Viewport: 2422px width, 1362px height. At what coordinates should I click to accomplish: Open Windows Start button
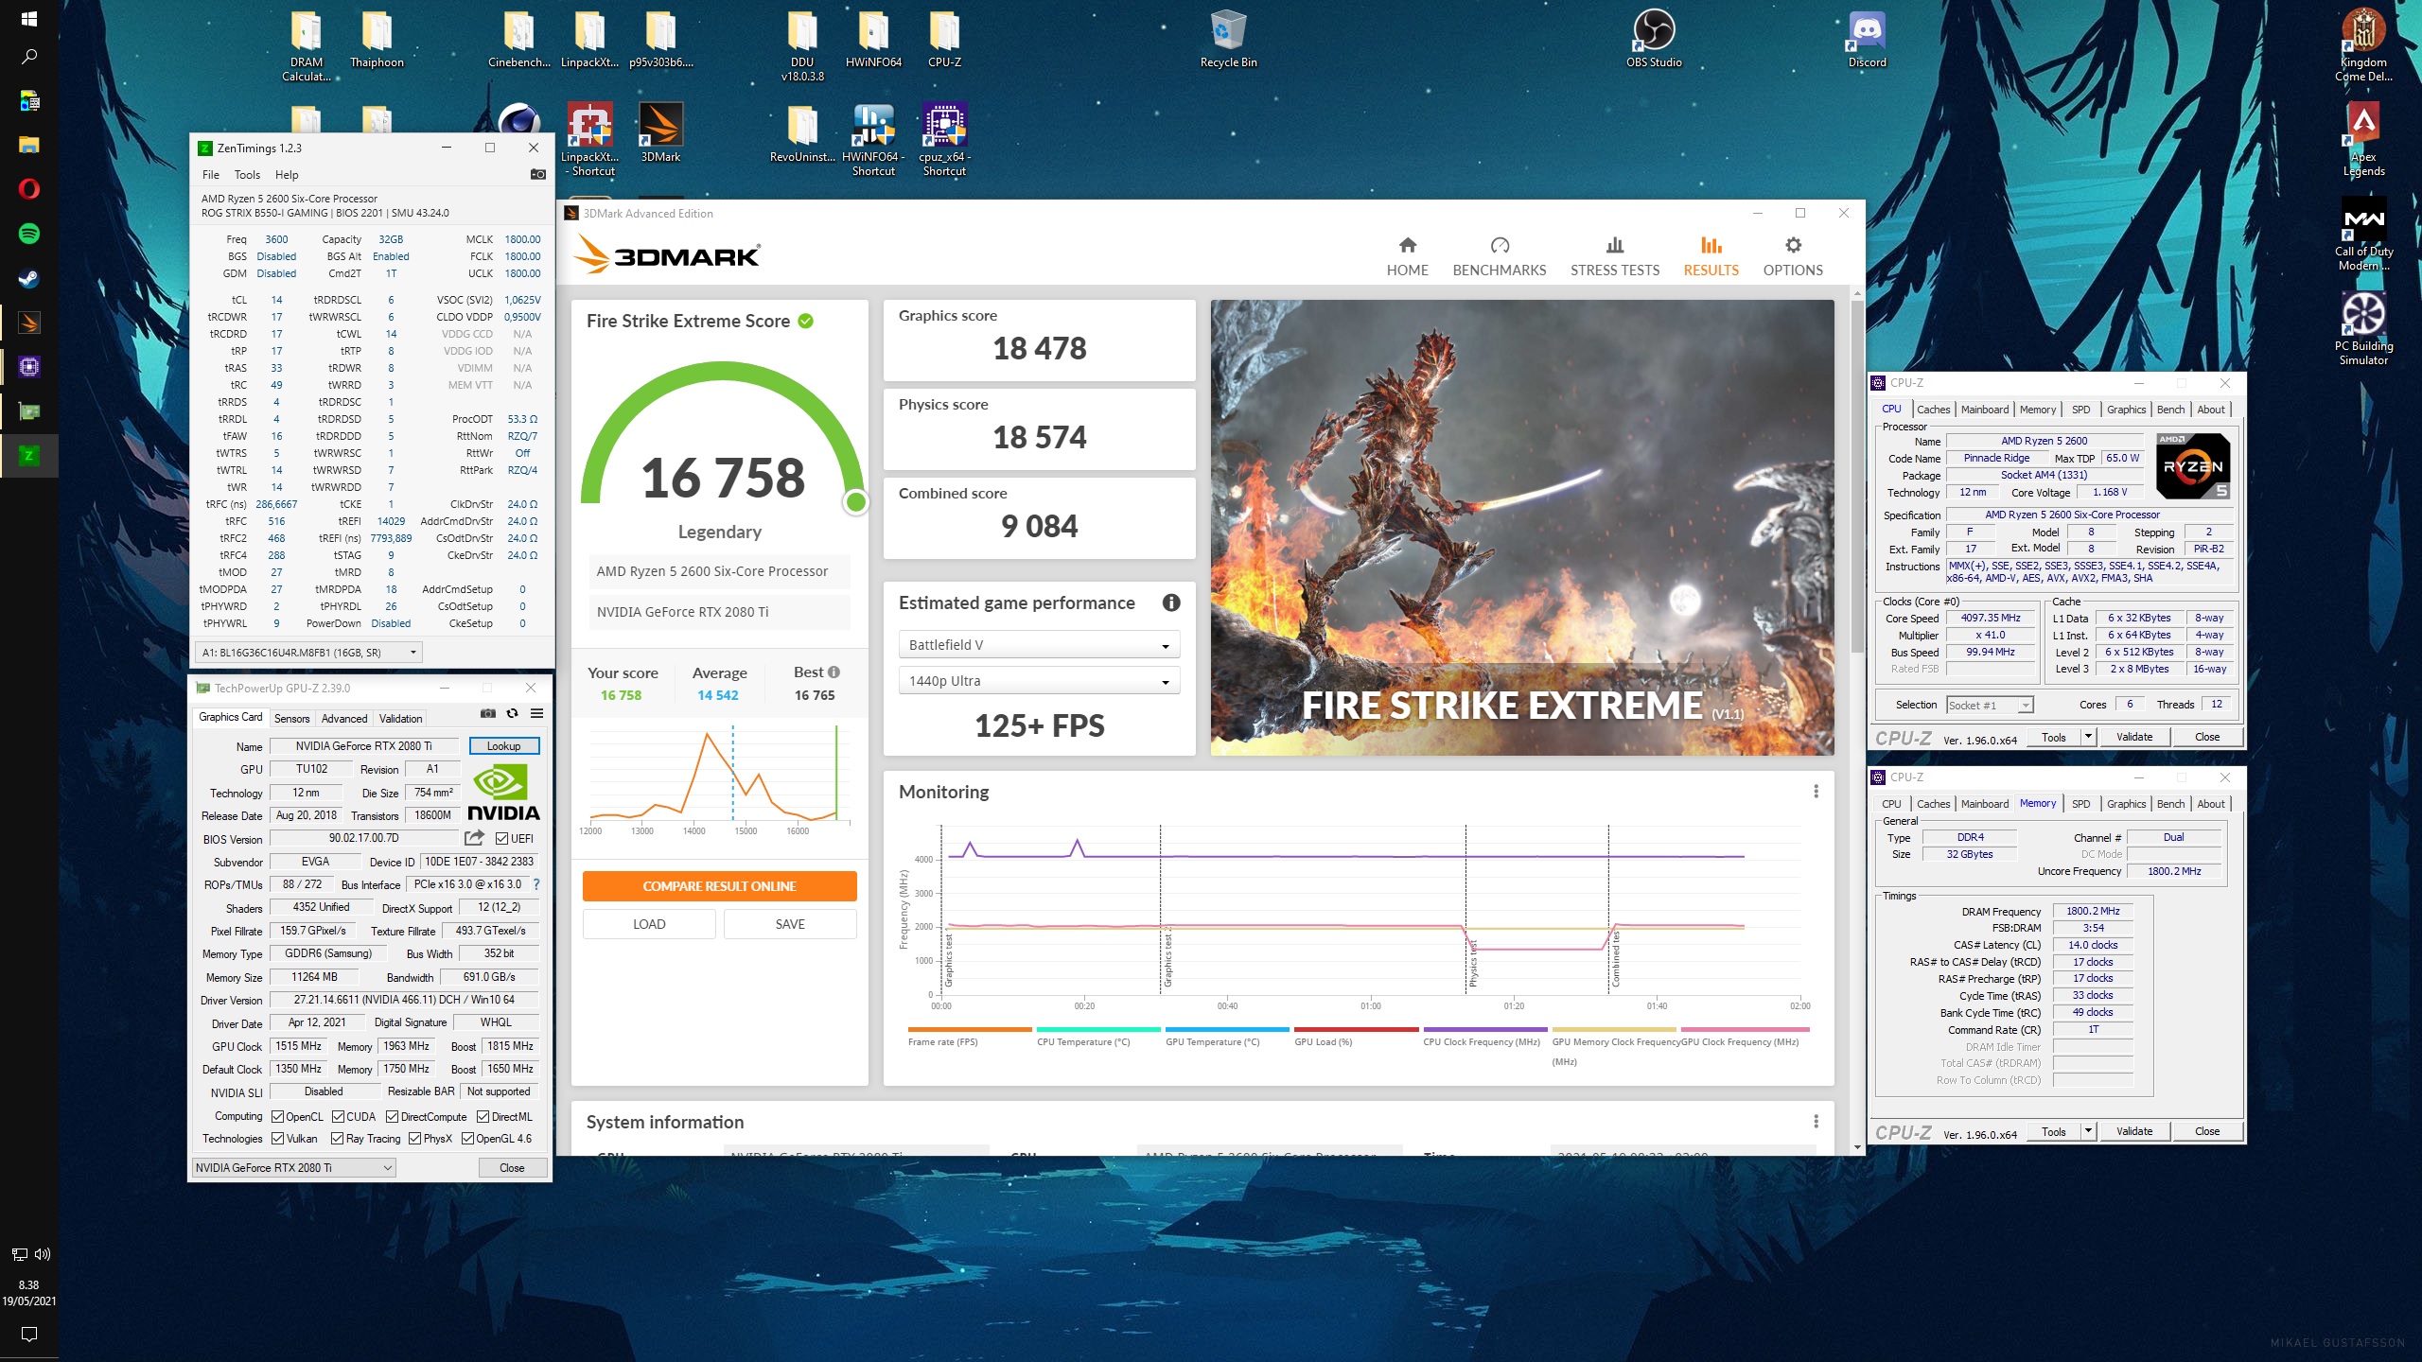(29, 19)
